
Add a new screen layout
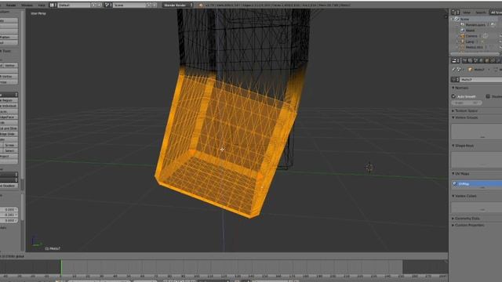tap(93, 5)
